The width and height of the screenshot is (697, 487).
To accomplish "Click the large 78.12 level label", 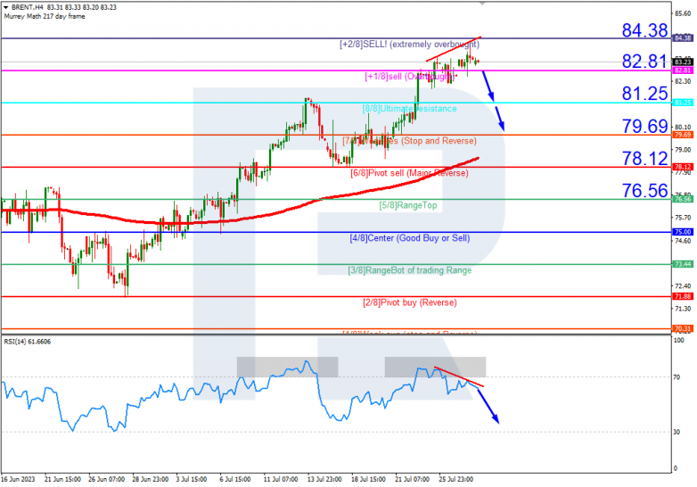I will coord(644,159).
